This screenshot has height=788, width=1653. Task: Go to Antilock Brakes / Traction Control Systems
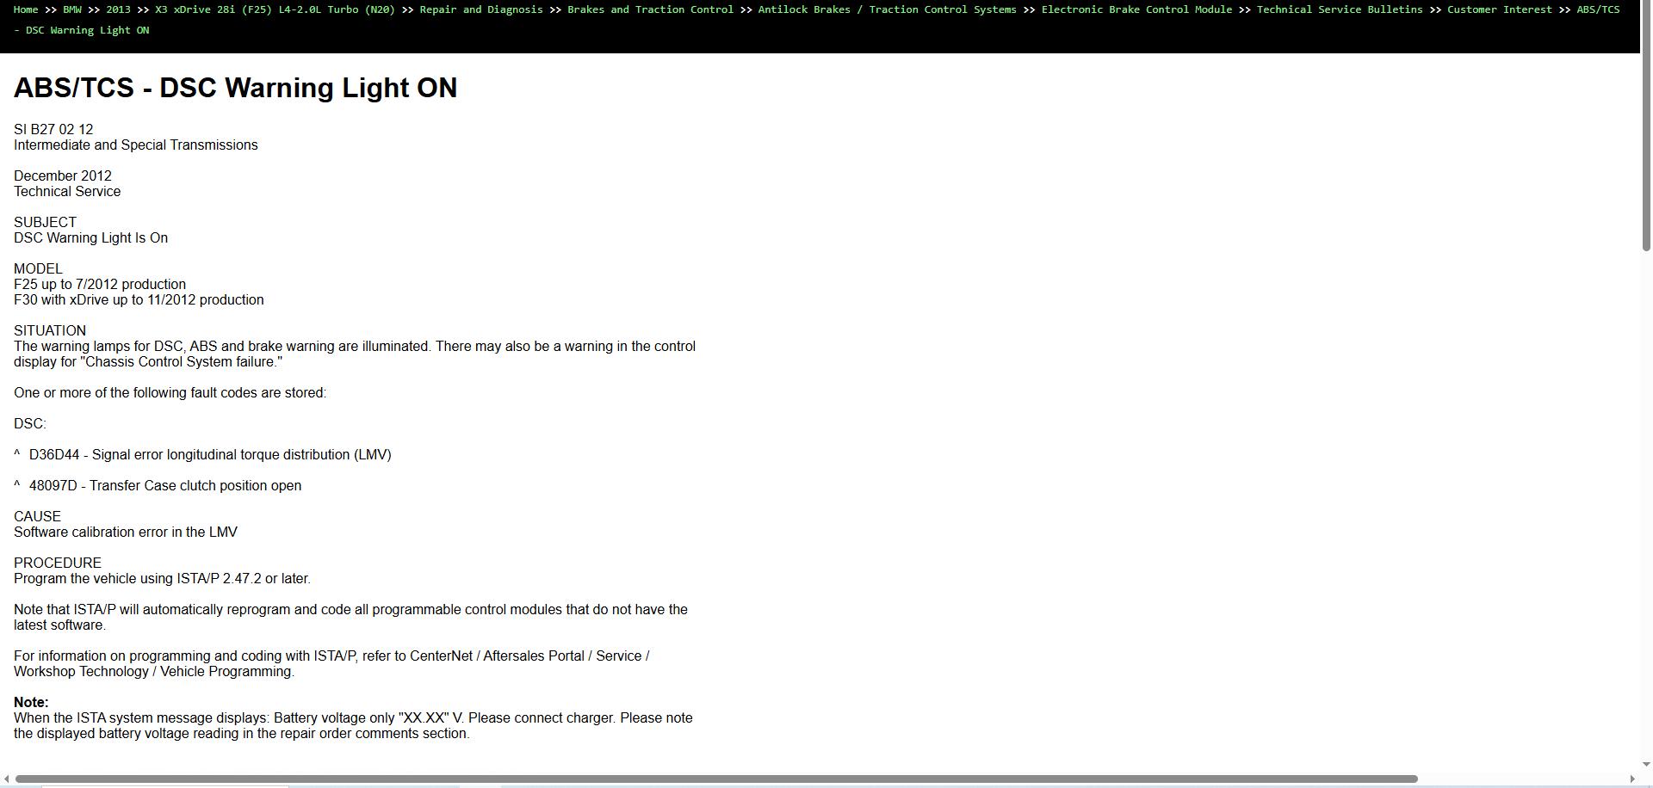(x=887, y=9)
